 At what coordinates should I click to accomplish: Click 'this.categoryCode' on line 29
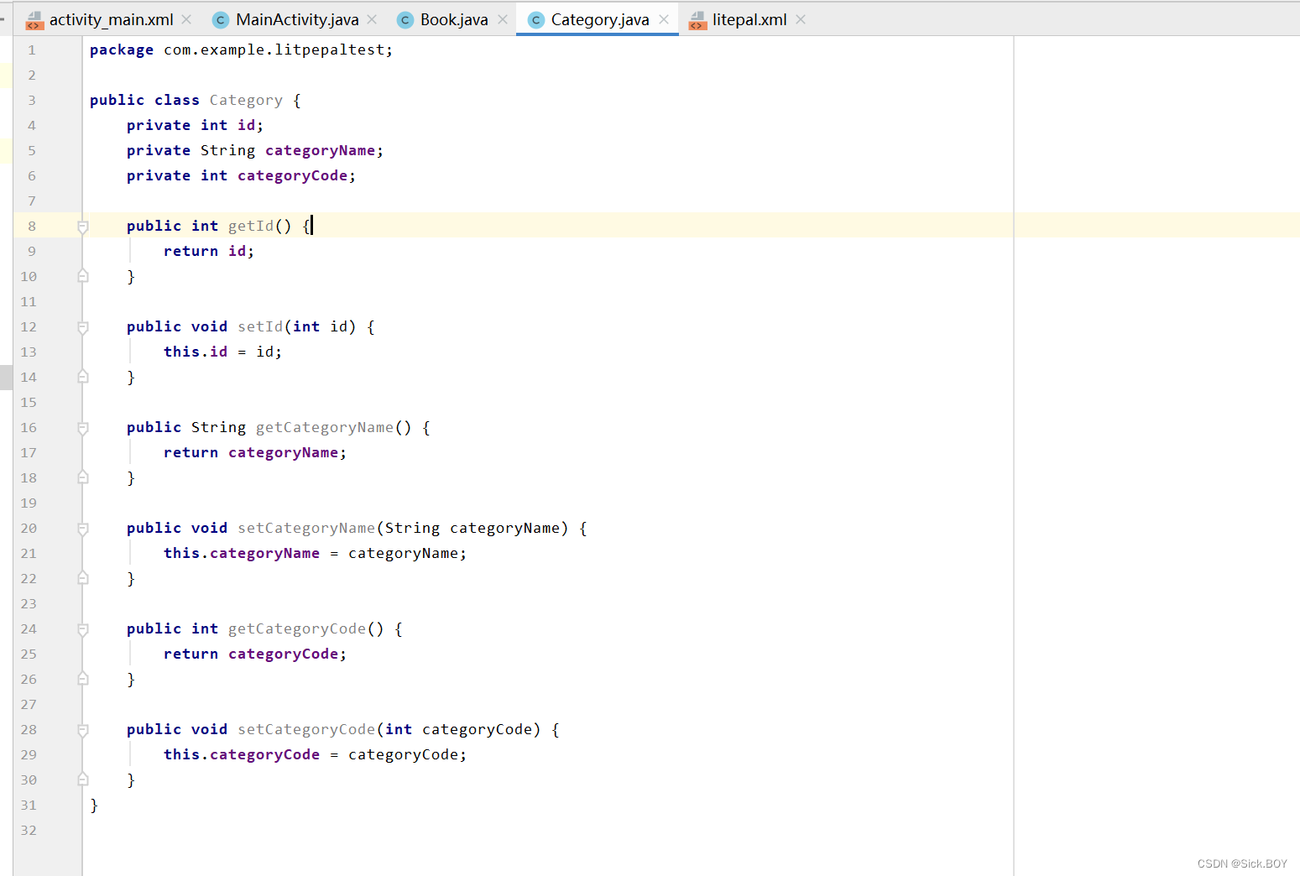[242, 754]
